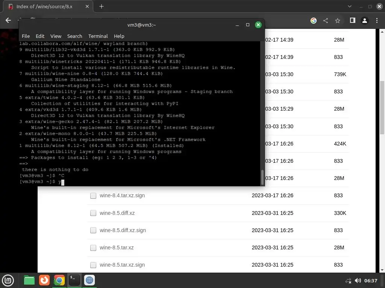
Task: Open the Linux Mint start menu
Action: click(8, 280)
